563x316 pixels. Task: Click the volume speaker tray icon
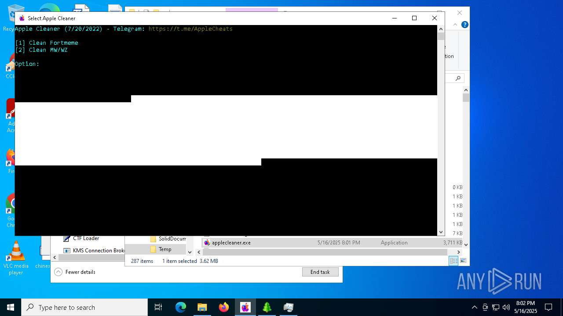506,307
